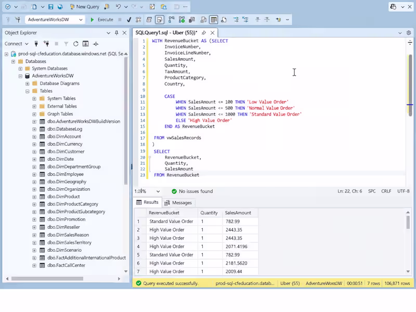416x312 pixels.
Task: Refresh the Object Explorer tree
Action: [x=76, y=44]
